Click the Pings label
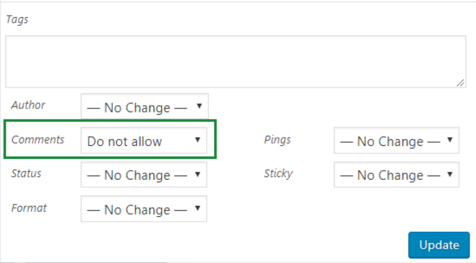The image size is (476, 263). pyautogui.click(x=278, y=140)
